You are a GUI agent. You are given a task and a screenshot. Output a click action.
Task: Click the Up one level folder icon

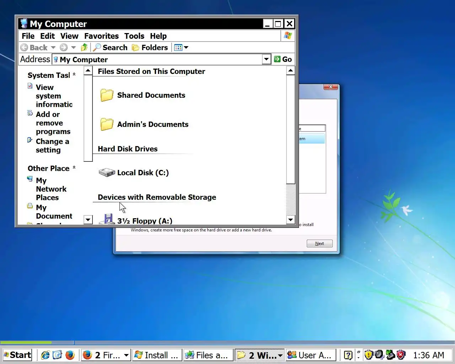tap(85, 47)
